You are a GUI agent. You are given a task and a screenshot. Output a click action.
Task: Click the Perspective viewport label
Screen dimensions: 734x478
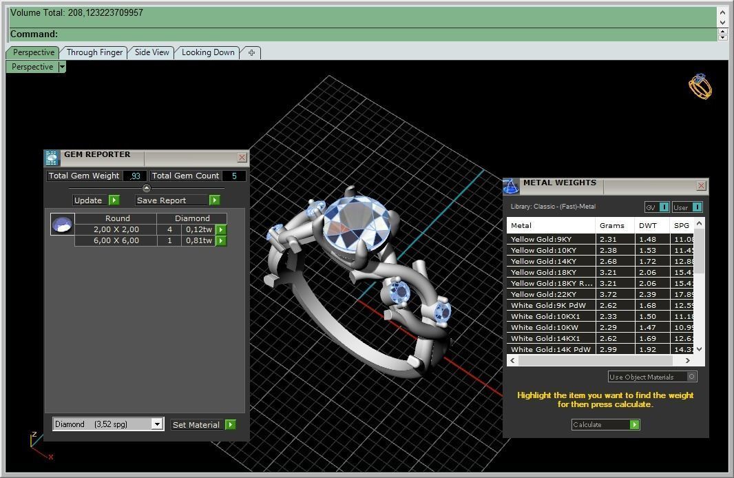pyautogui.click(x=32, y=67)
